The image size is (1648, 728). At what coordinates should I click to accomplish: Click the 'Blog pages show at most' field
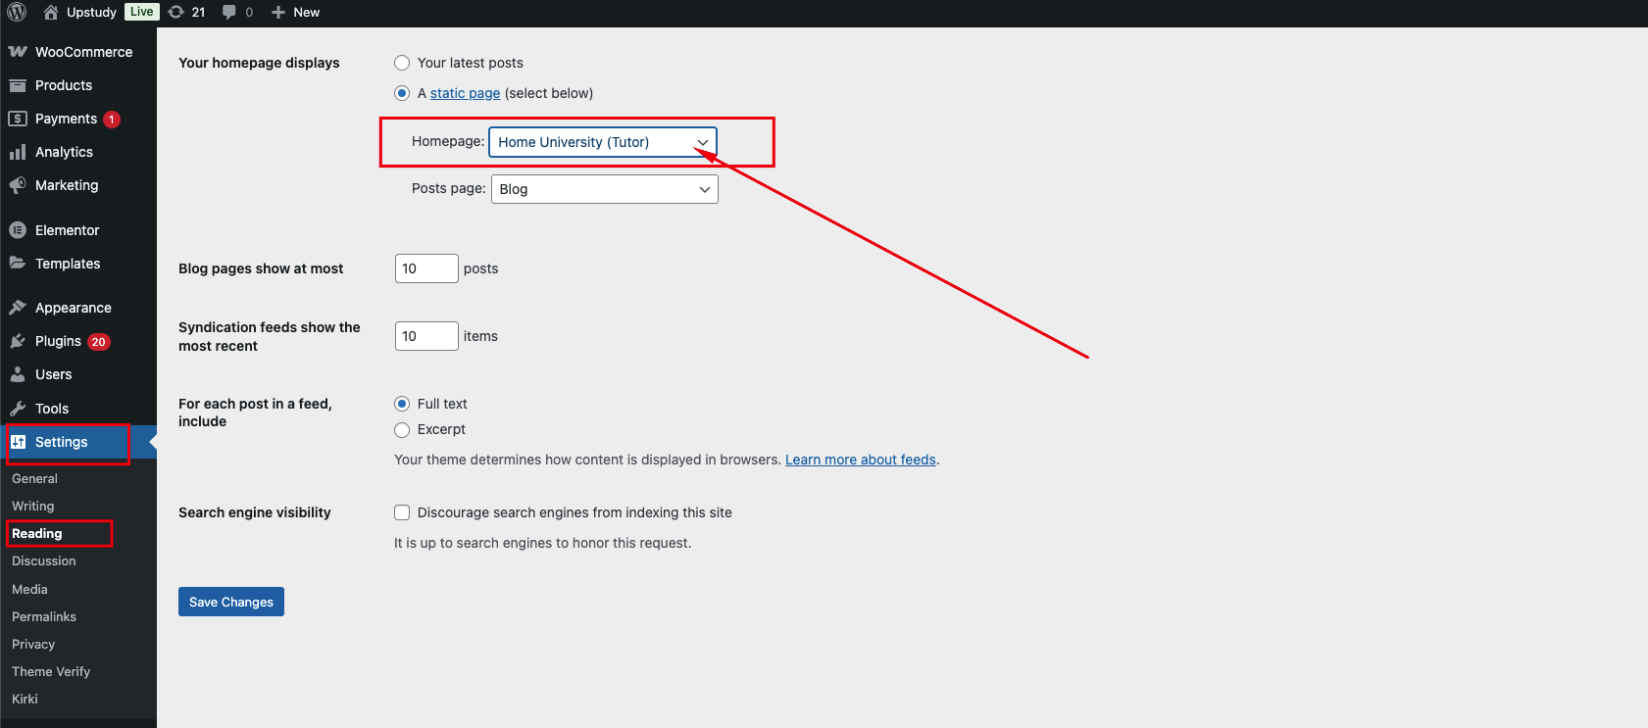click(426, 268)
